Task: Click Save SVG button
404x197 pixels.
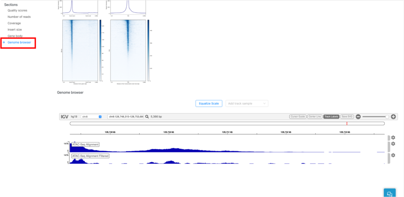Action: tap(347, 117)
